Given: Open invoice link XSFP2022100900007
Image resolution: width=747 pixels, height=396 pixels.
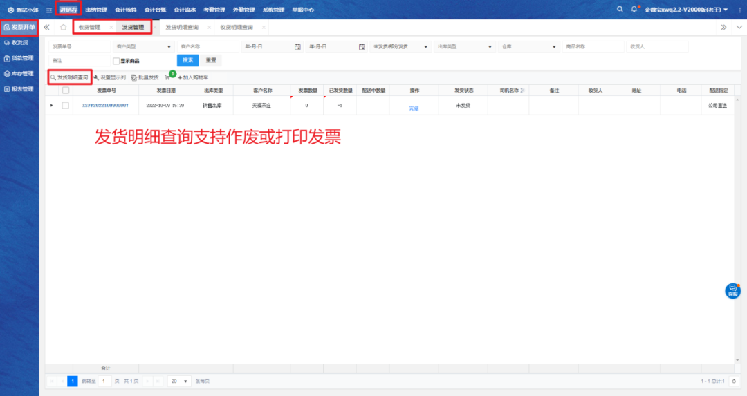Looking at the screenshot, I should (x=105, y=106).
